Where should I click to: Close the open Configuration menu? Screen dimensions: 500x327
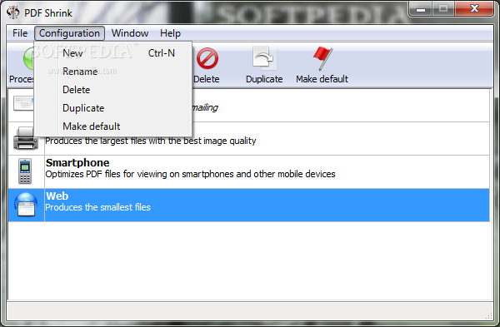click(x=69, y=33)
